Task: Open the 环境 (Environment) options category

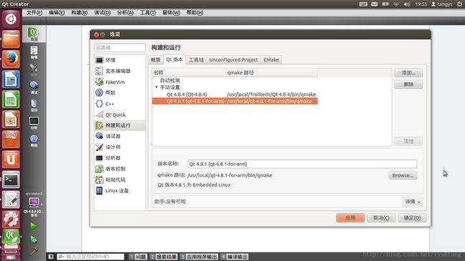Action: point(119,60)
